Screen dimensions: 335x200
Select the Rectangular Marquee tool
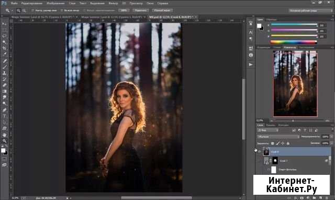(4, 30)
